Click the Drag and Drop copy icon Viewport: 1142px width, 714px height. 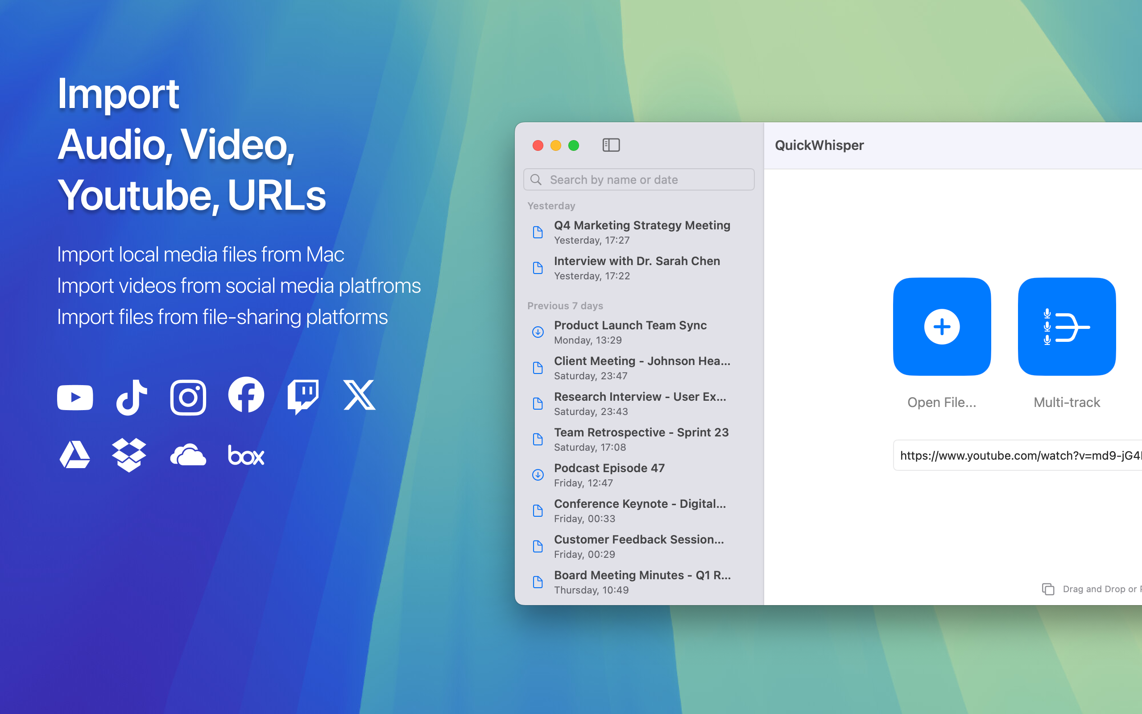click(1047, 589)
